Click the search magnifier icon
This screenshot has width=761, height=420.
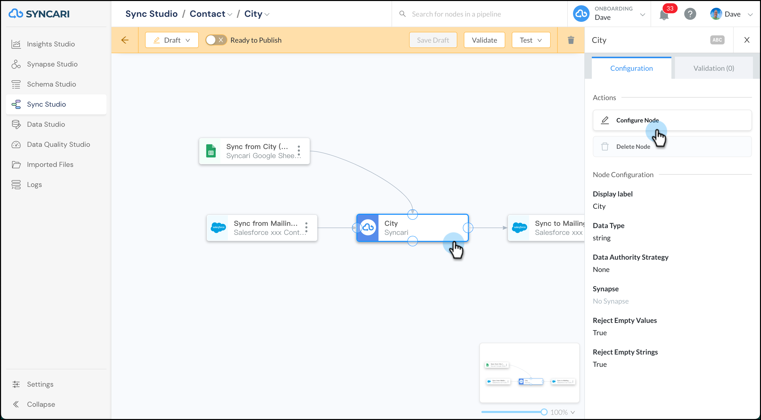pyautogui.click(x=402, y=14)
